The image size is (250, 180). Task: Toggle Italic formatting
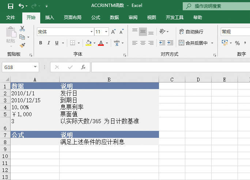tap(49, 43)
